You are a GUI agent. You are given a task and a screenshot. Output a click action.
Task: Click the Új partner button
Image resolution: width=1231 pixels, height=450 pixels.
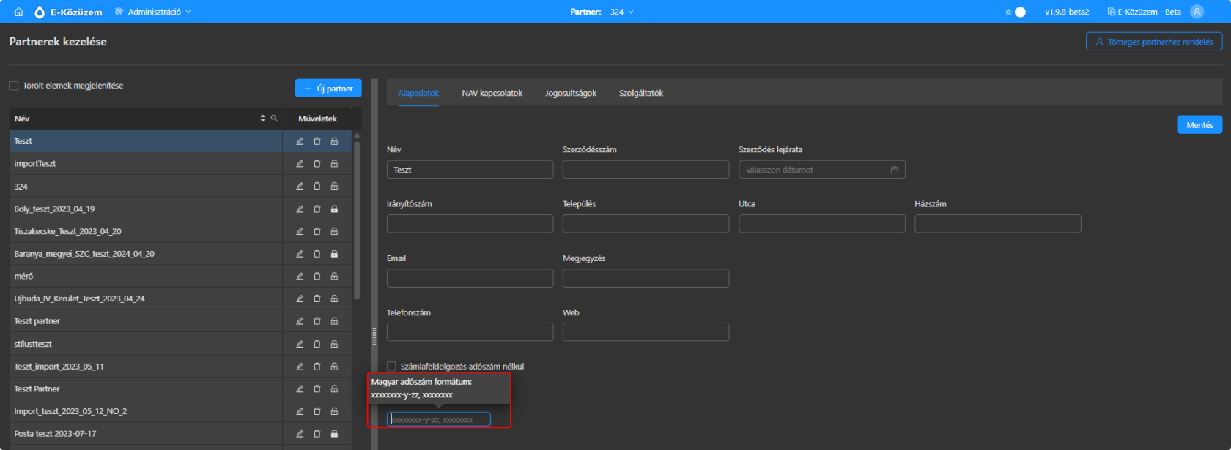pyautogui.click(x=328, y=89)
